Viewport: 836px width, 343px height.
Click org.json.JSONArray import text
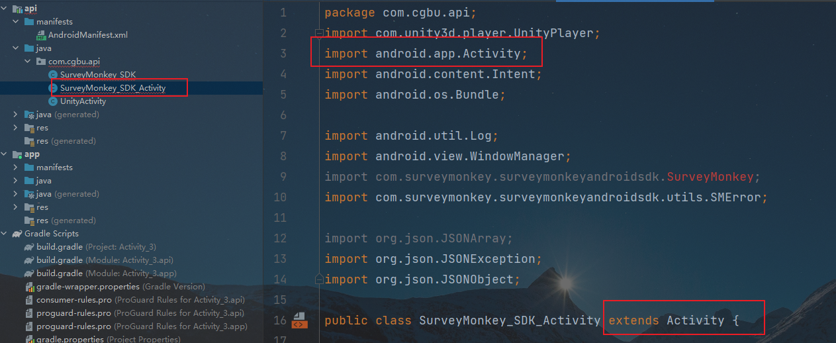[441, 238]
